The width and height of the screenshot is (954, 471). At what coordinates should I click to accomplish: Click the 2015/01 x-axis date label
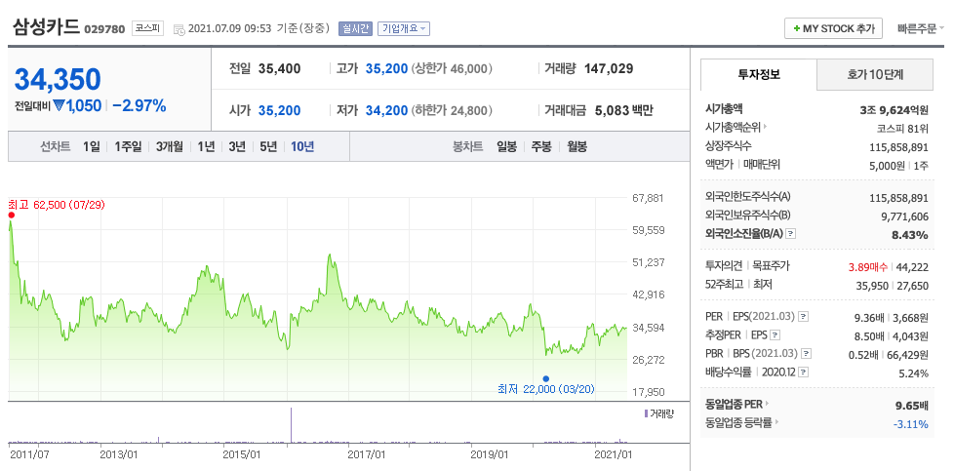[x=242, y=454]
